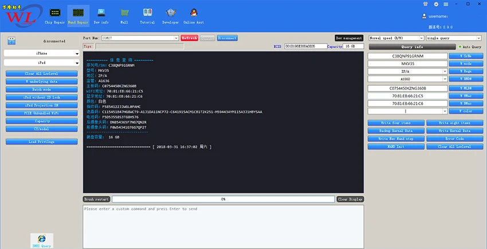
Task: Open the Developer section
Action: click(171, 16)
